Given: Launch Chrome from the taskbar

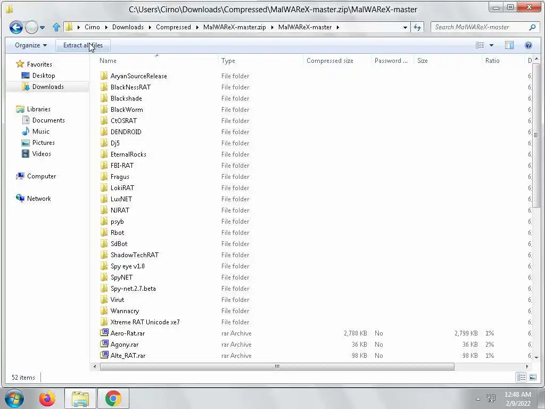Looking at the screenshot, I should (113, 398).
